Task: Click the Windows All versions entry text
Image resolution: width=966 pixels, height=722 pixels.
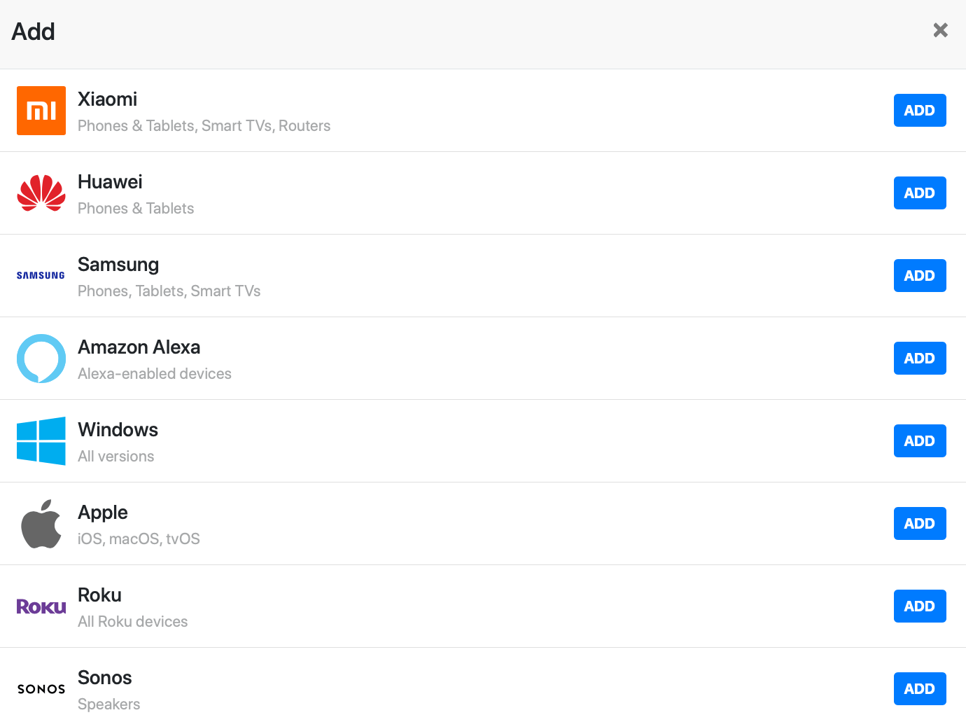Action: coord(116,457)
